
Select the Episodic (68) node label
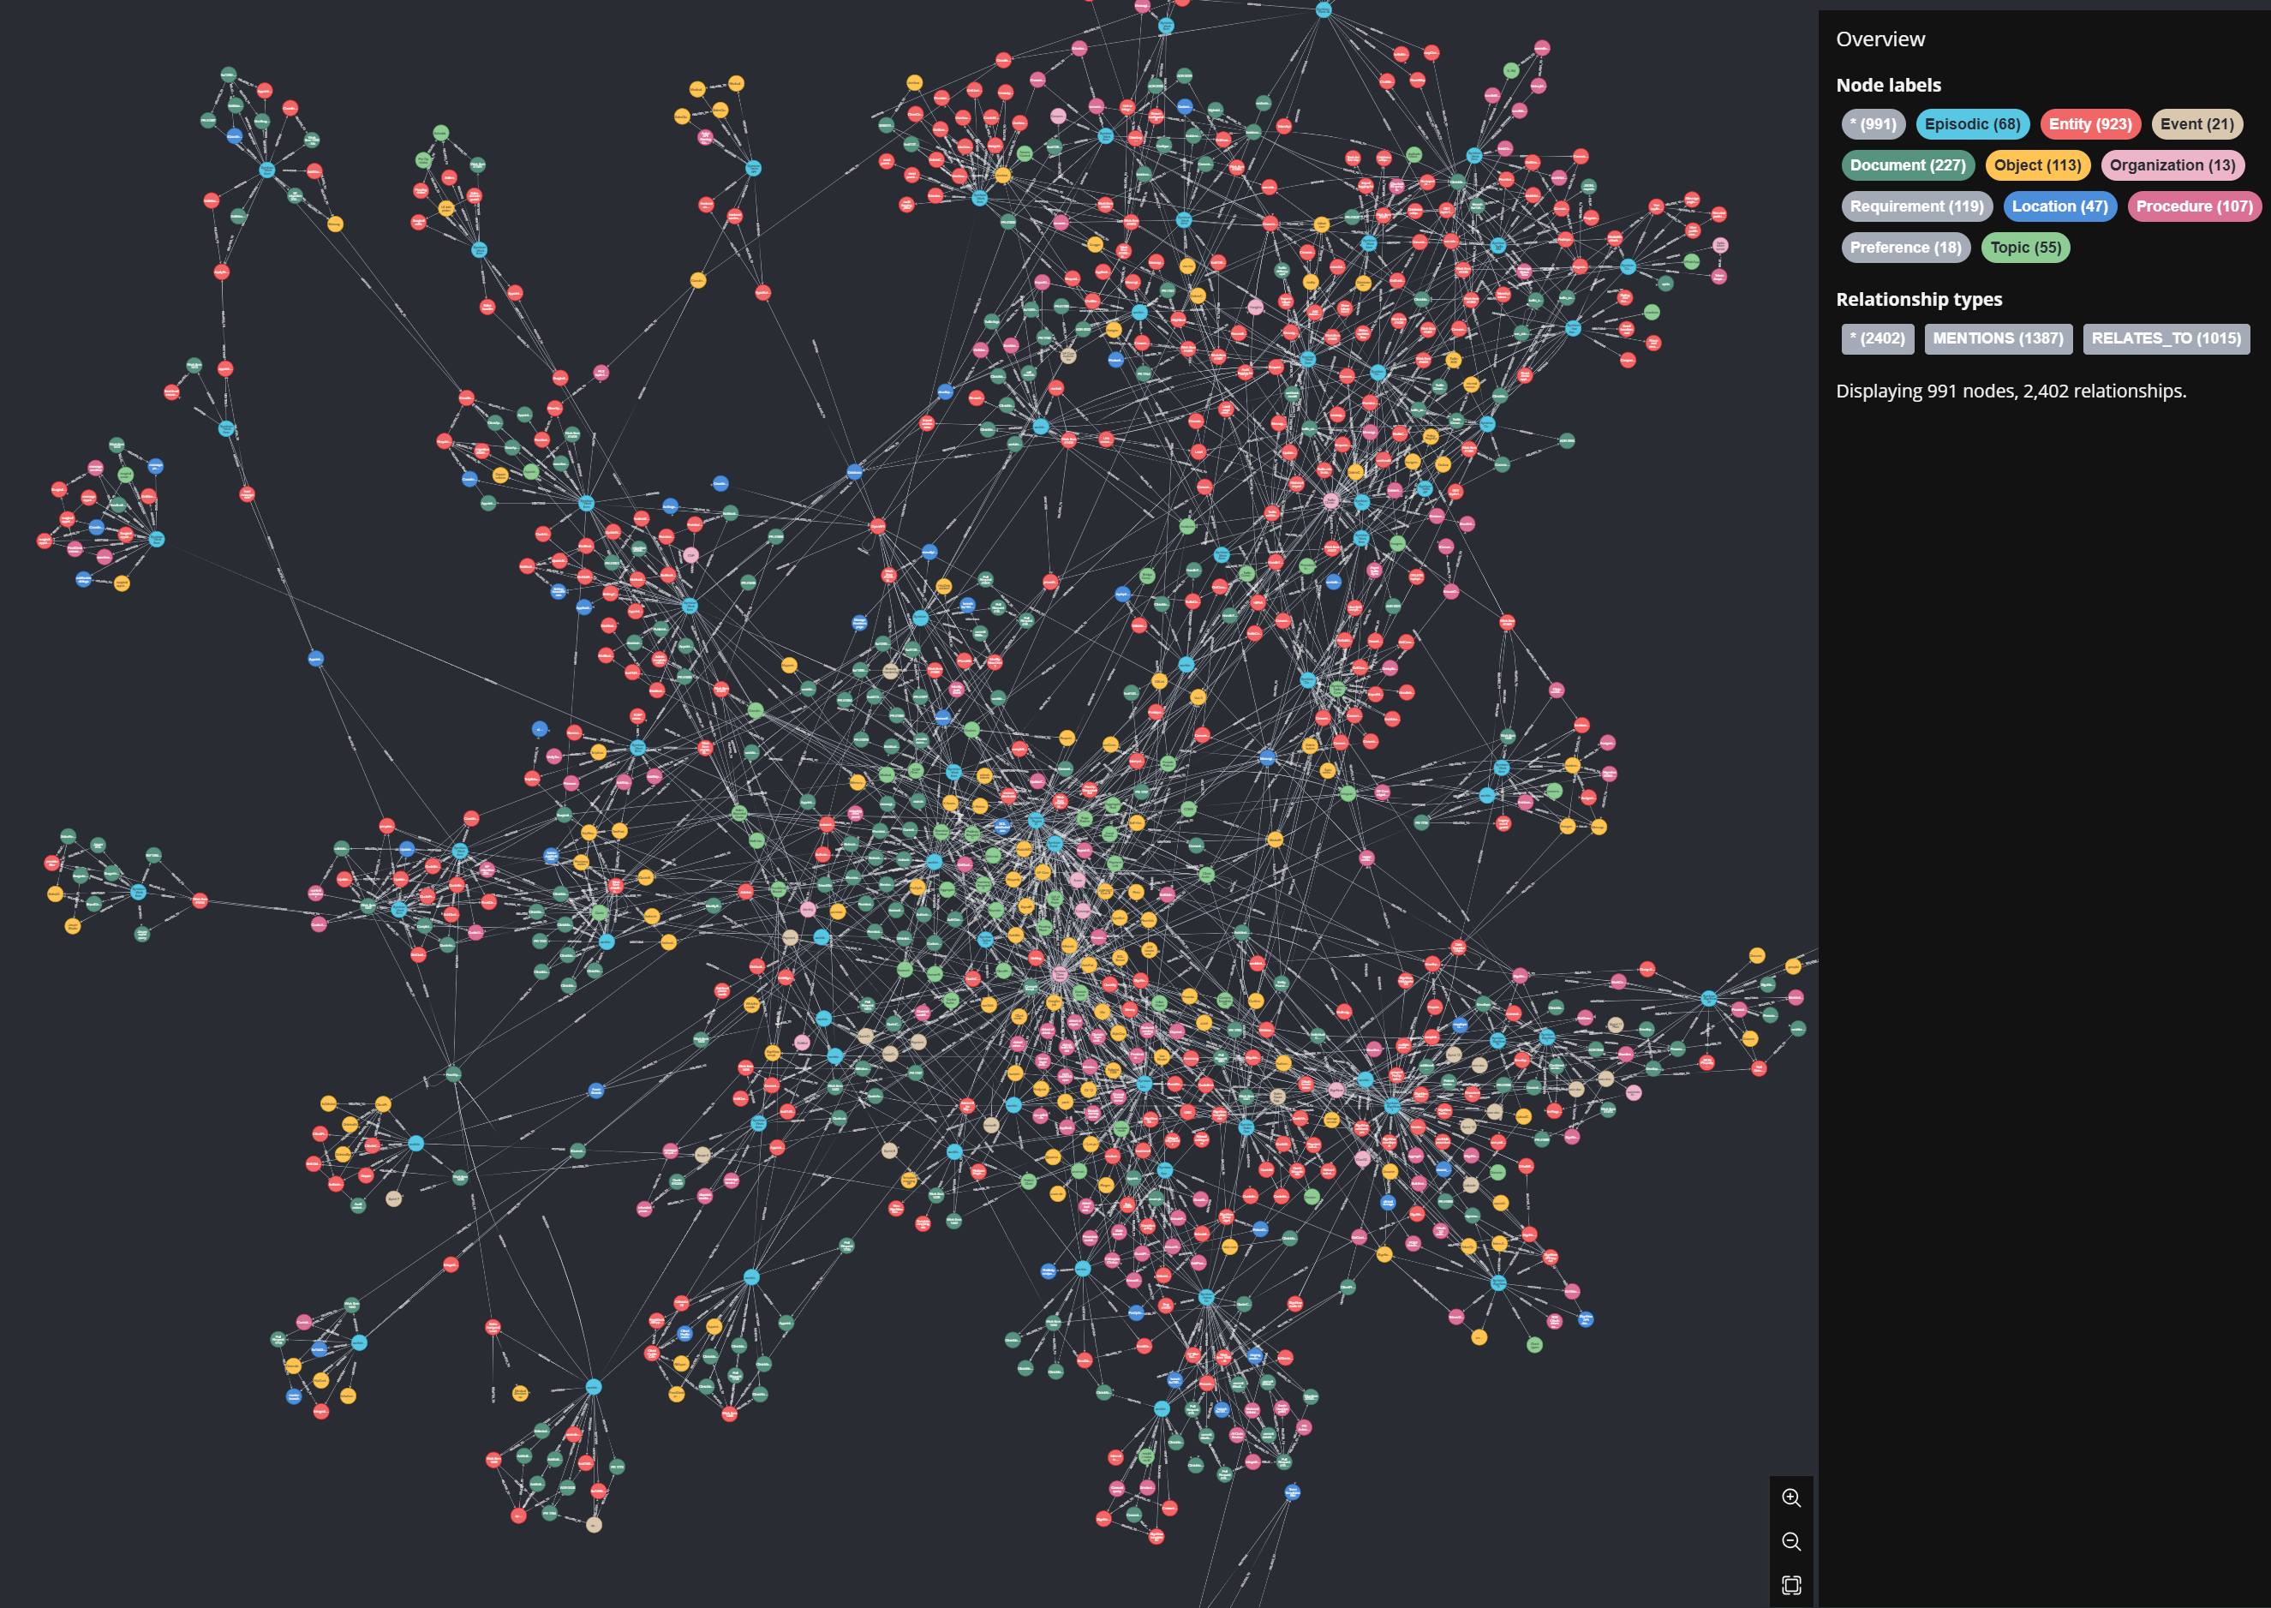click(1971, 123)
